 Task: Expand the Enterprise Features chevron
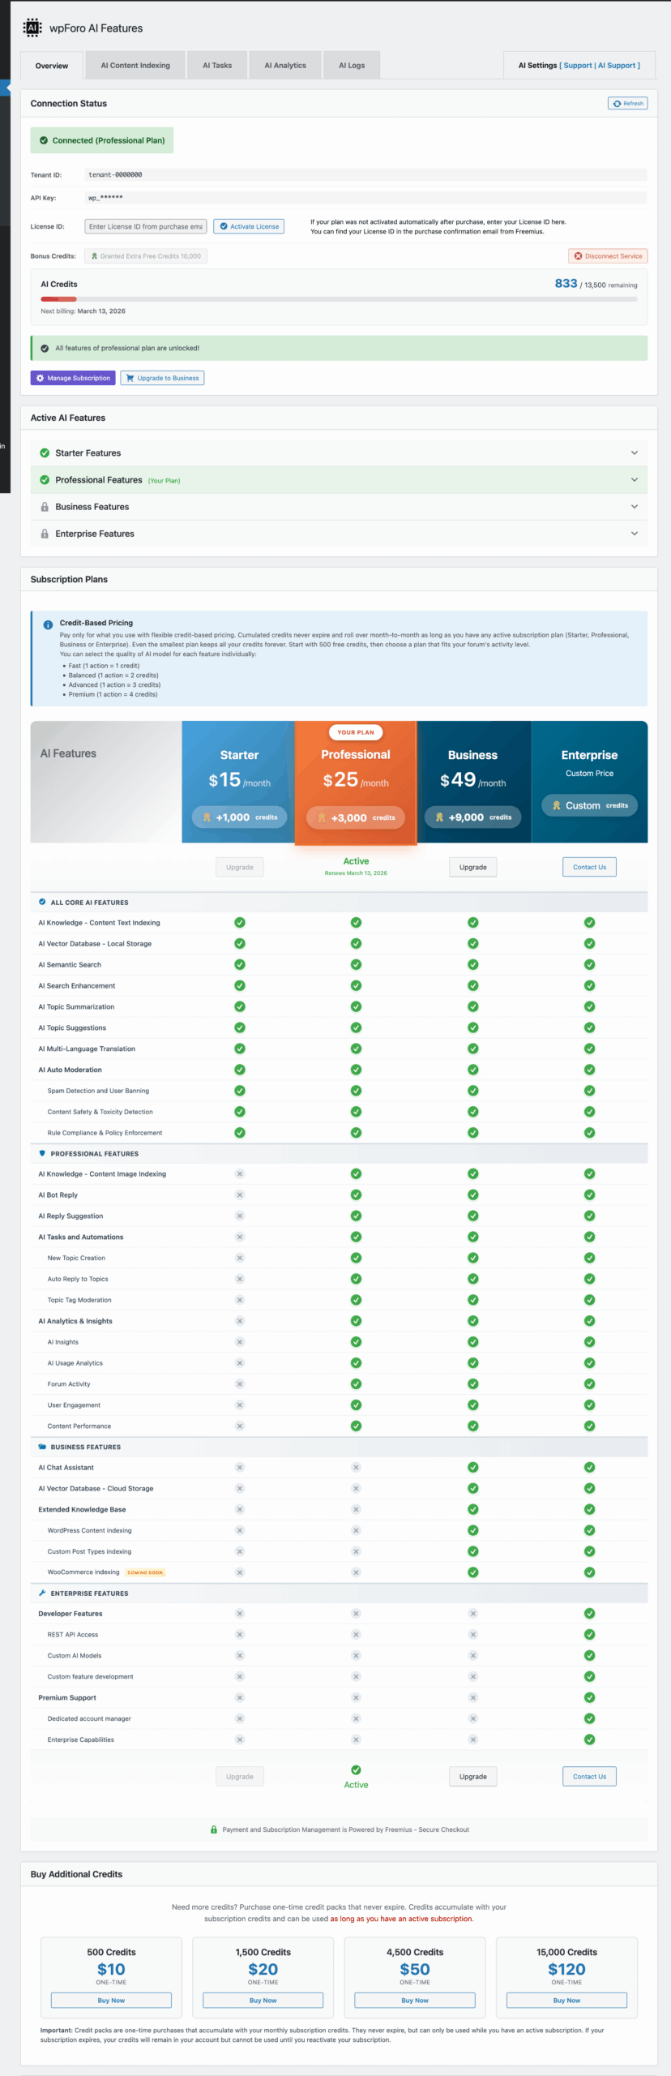coord(634,534)
